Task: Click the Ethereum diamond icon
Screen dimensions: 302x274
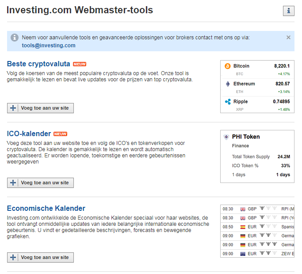Action: pyautogui.click(x=228, y=84)
